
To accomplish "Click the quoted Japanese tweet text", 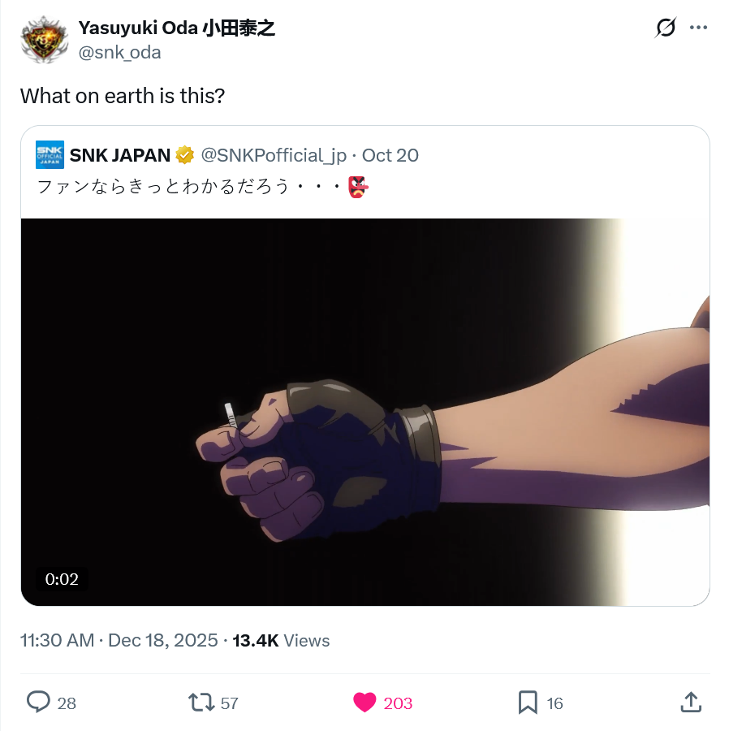I will (x=203, y=187).
